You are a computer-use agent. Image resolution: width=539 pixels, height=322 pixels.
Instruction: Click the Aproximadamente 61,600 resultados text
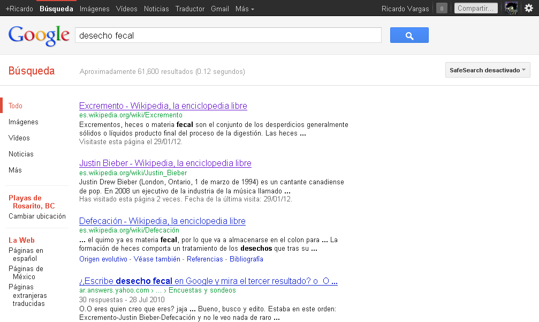pyautogui.click(x=162, y=72)
